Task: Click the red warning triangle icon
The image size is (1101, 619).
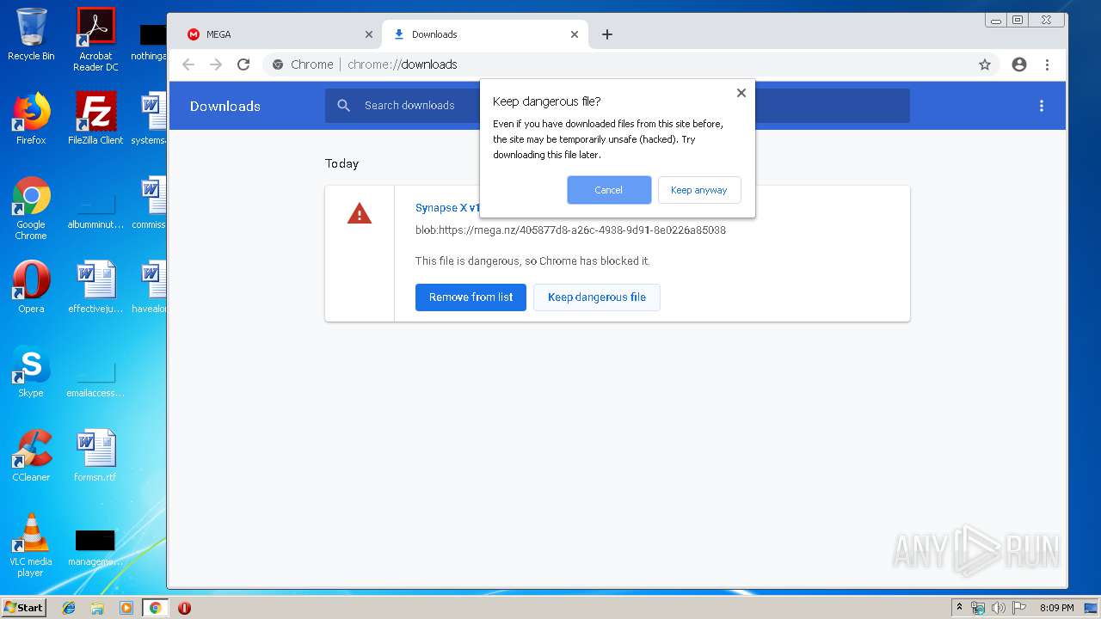Action: [x=360, y=213]
